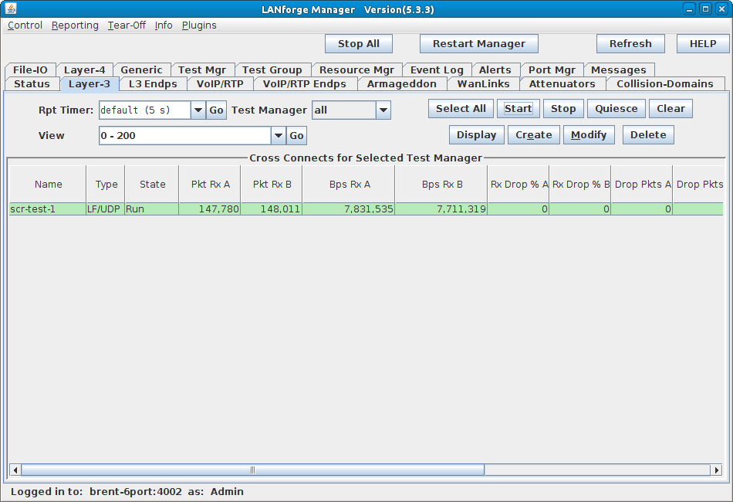The width and height of the screenshot is (733, 502).
Task: Open the Control menu
Action: (x=25, y=25)
